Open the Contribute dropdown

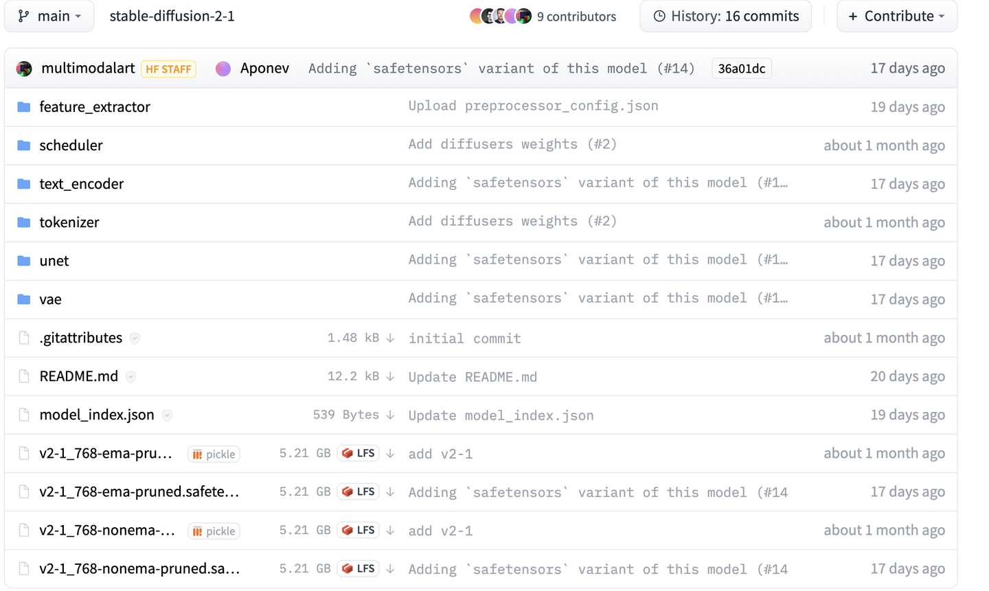(897, 16)
